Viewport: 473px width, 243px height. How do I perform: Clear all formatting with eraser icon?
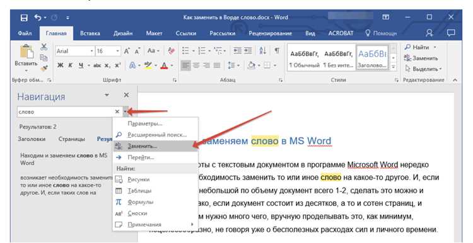pos(172,51)
